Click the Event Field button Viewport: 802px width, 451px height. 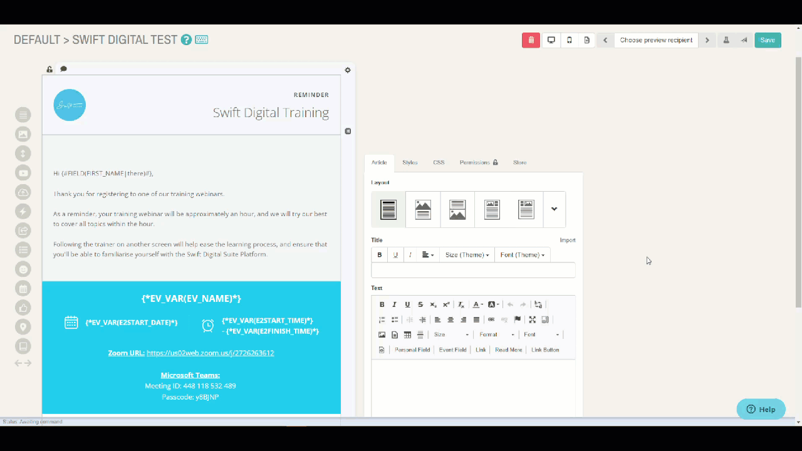452,350
